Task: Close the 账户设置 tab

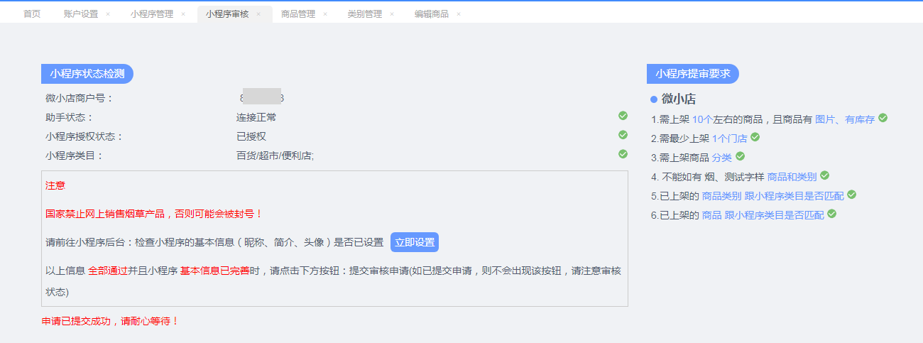Action: (108, 14)
